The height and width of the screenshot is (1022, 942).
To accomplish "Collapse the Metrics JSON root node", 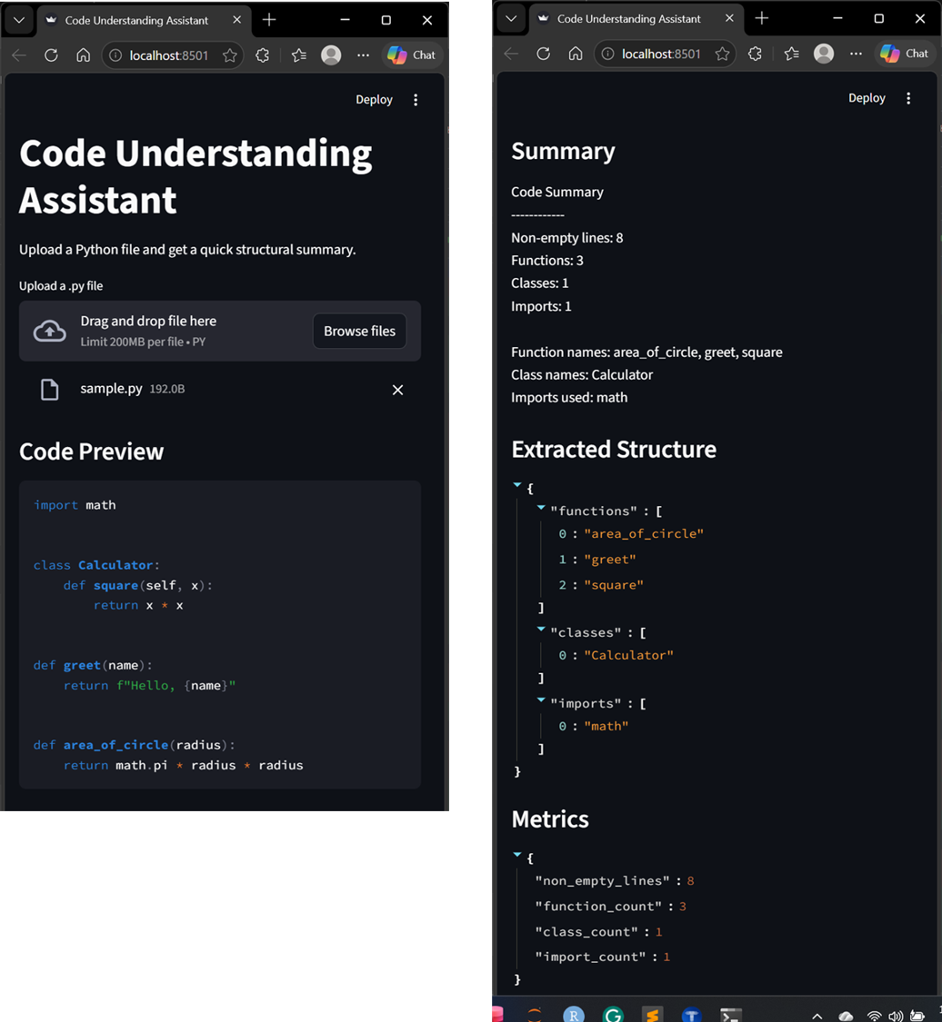I will coord(517,856).
